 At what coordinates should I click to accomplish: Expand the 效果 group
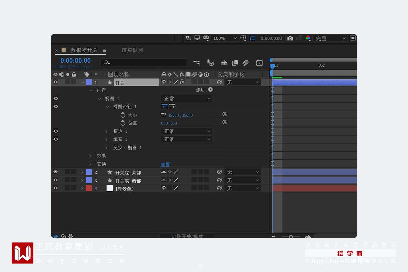coord(90,156)
